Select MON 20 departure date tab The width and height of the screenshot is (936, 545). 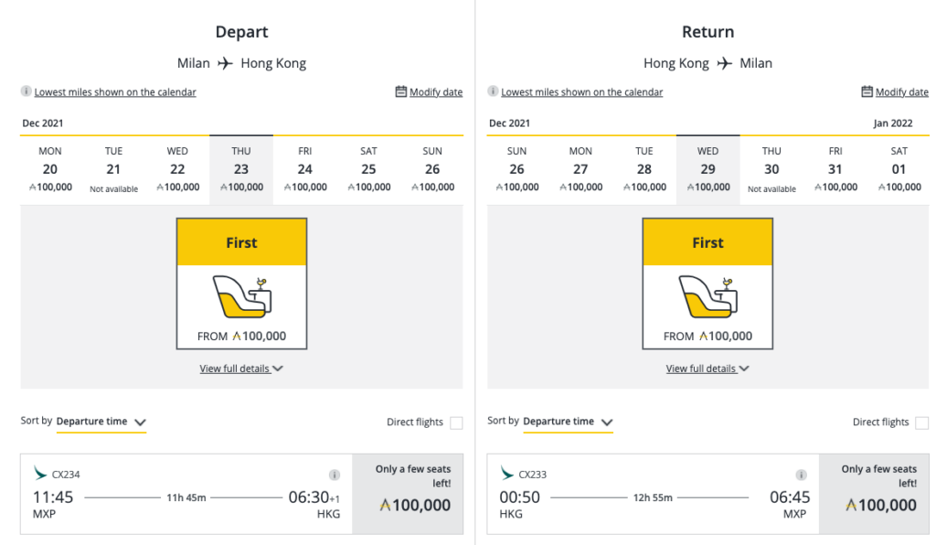click(x=50, y=169)
